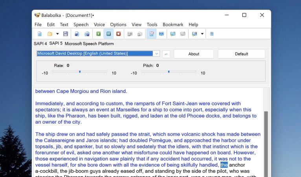
Task: Click the Rate slider handle
Action: 80,72
